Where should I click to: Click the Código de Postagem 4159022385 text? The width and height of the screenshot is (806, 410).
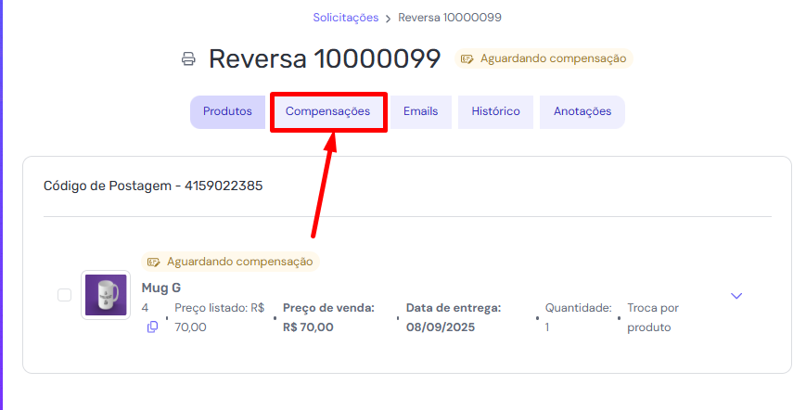(153, 186)
